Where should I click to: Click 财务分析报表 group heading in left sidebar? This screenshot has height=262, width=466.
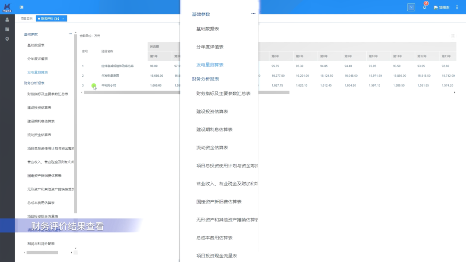point(34,83)
